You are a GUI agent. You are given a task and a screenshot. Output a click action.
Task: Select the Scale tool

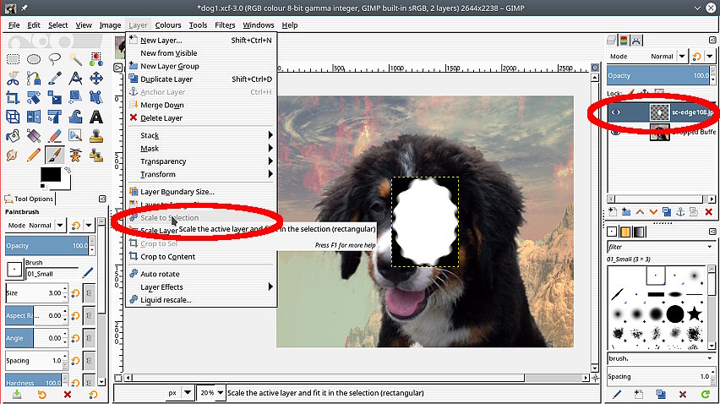pos(55,98)
